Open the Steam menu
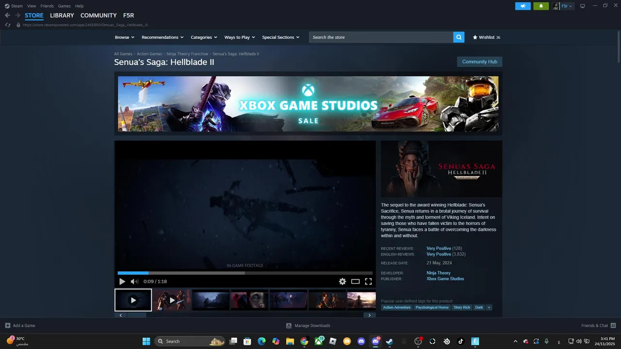 coord(17,6)
